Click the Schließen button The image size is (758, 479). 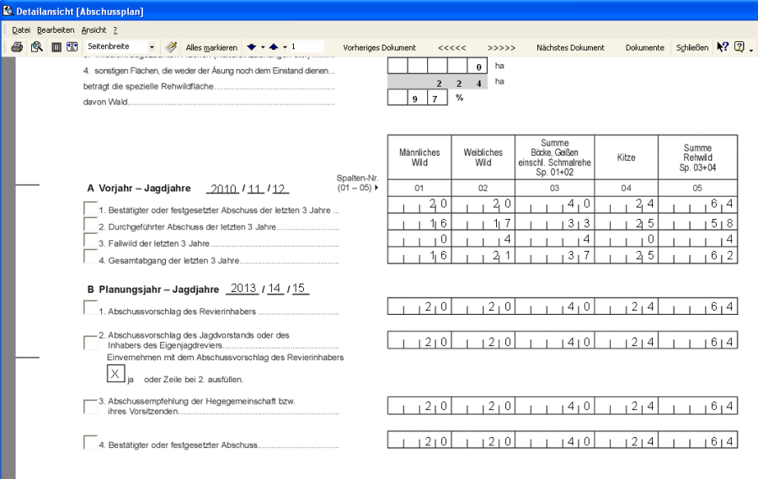pos(691,48)
